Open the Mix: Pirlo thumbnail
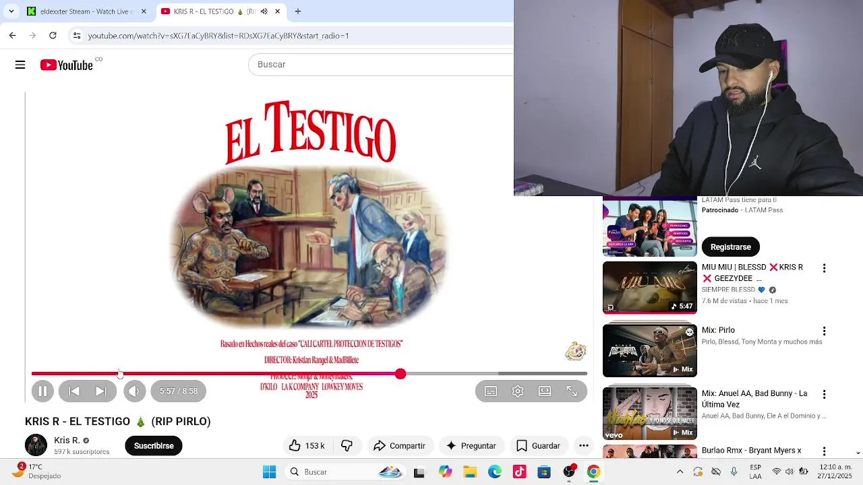Screen dimensions: 863x485 (x=649, y=351)
